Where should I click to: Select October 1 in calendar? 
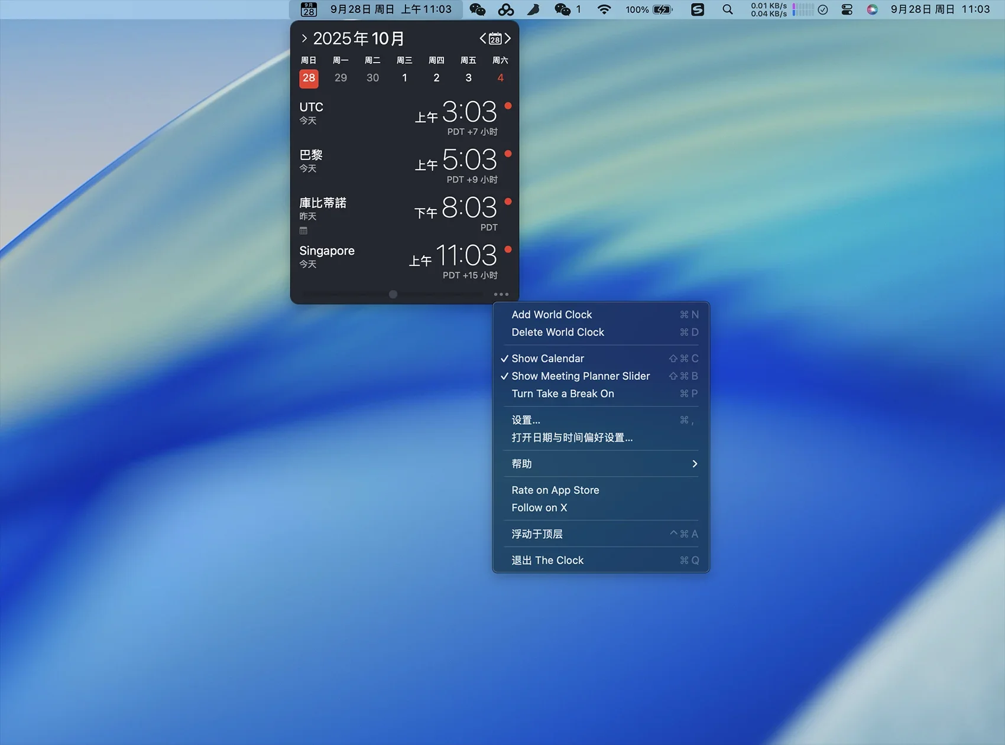click(x=404, y=78)
